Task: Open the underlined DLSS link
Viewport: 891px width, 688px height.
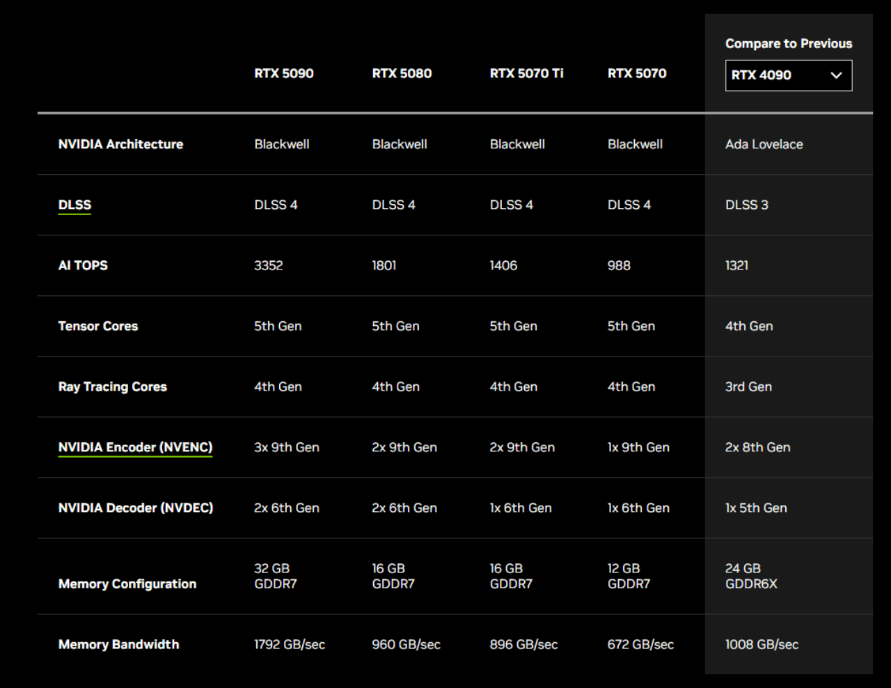Action: 74,205
